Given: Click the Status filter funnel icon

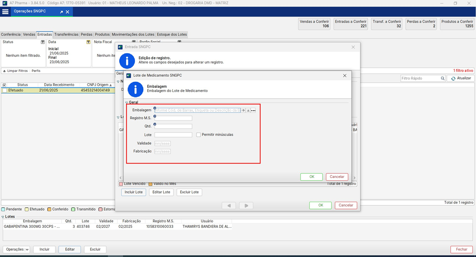Looking at the screenshot, I should [43, 42].
